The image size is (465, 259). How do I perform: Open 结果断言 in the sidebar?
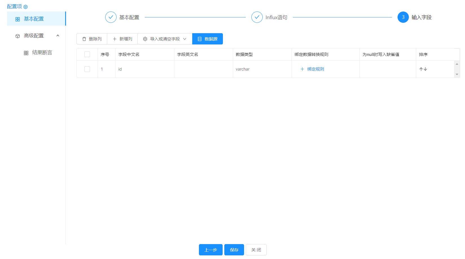click(x=42, y=53)
